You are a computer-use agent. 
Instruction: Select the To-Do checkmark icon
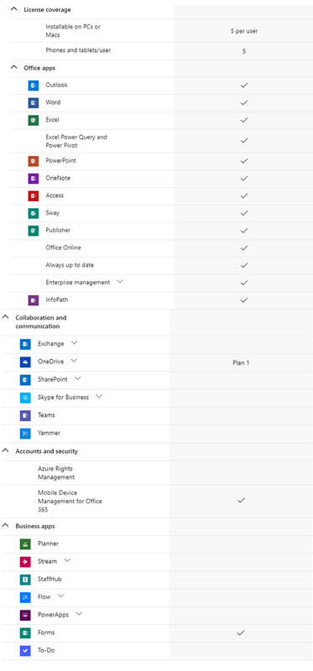25,651
